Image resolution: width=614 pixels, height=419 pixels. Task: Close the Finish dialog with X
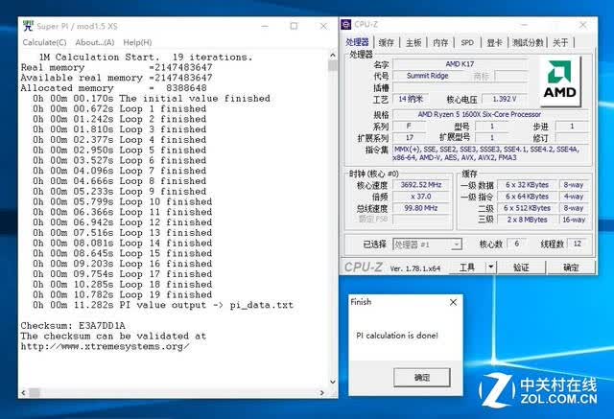pos(453,302)
